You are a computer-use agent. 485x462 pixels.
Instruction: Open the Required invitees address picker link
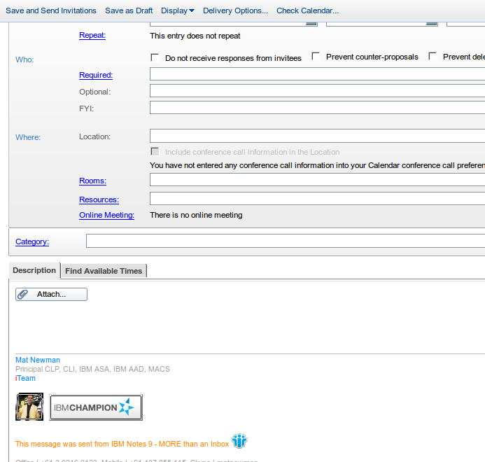(96, 75)
